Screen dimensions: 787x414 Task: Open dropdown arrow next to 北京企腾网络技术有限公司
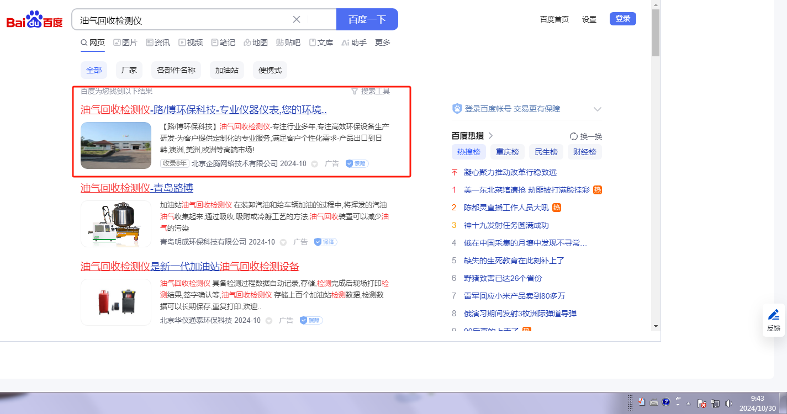click(x=315, y=164)
